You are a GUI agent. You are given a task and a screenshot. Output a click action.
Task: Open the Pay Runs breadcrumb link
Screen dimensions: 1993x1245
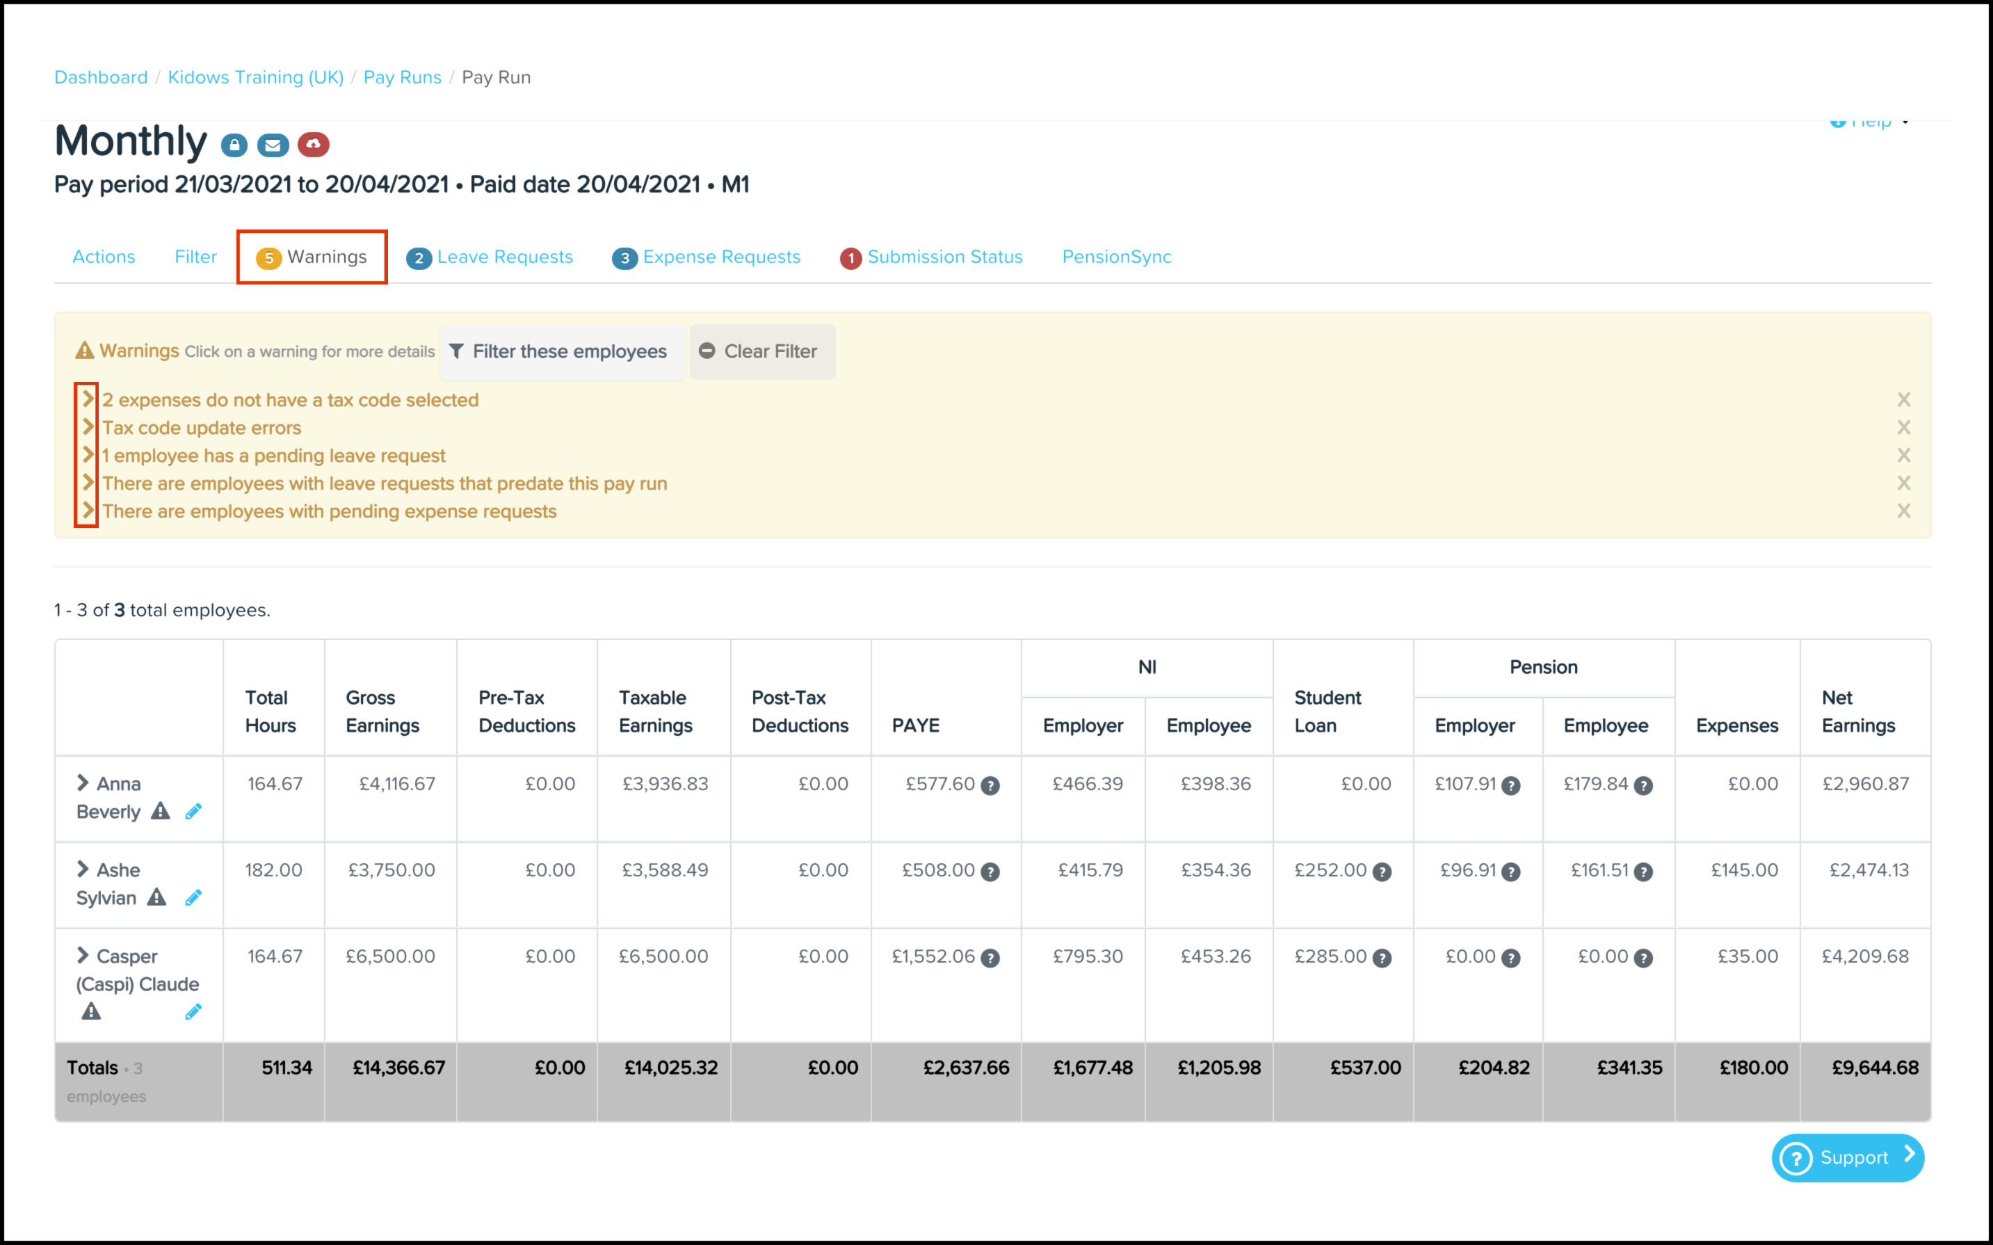(402, 77)
